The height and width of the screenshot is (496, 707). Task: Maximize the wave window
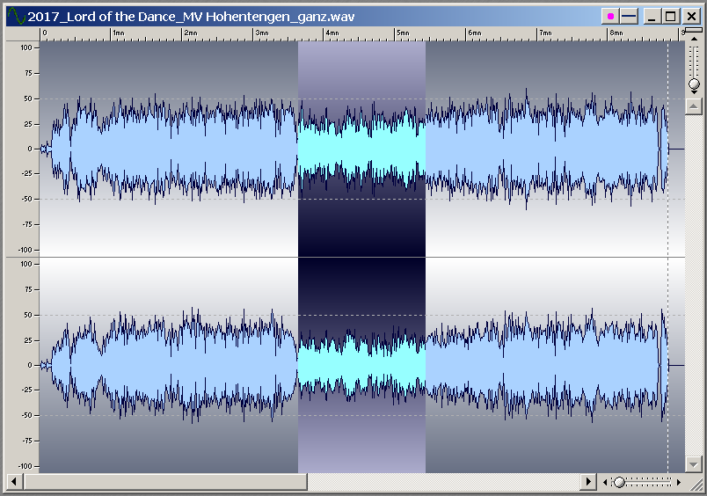click(670, 17)
